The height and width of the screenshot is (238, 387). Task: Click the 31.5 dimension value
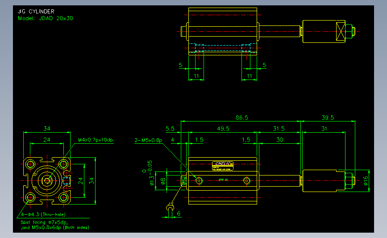click(x=279, y=129)
